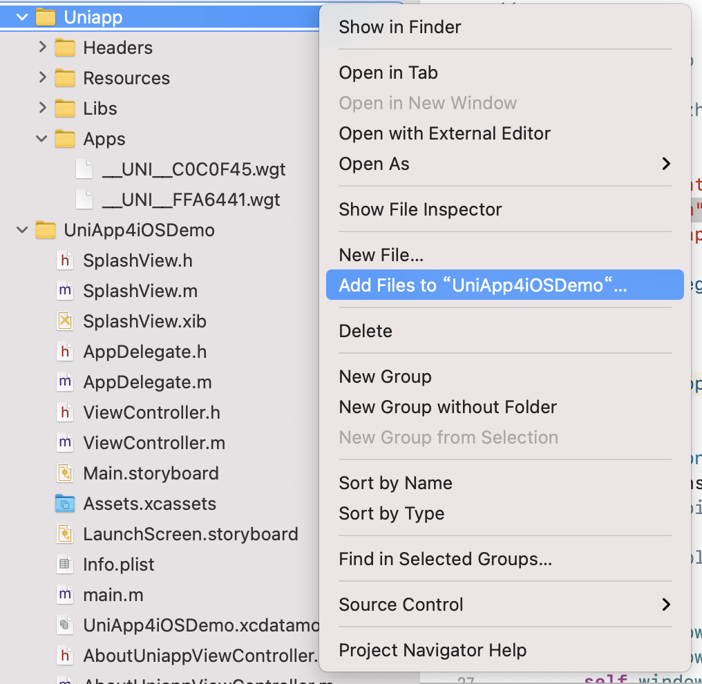Click the __UNI__C0C0F45.wgt file icon
702x684 pixels.
(84, 169)
